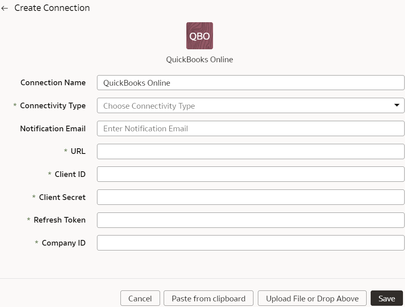Click the Refresh Token field label
This screenshot has width=405, height=307.
(x=59, y=220)
